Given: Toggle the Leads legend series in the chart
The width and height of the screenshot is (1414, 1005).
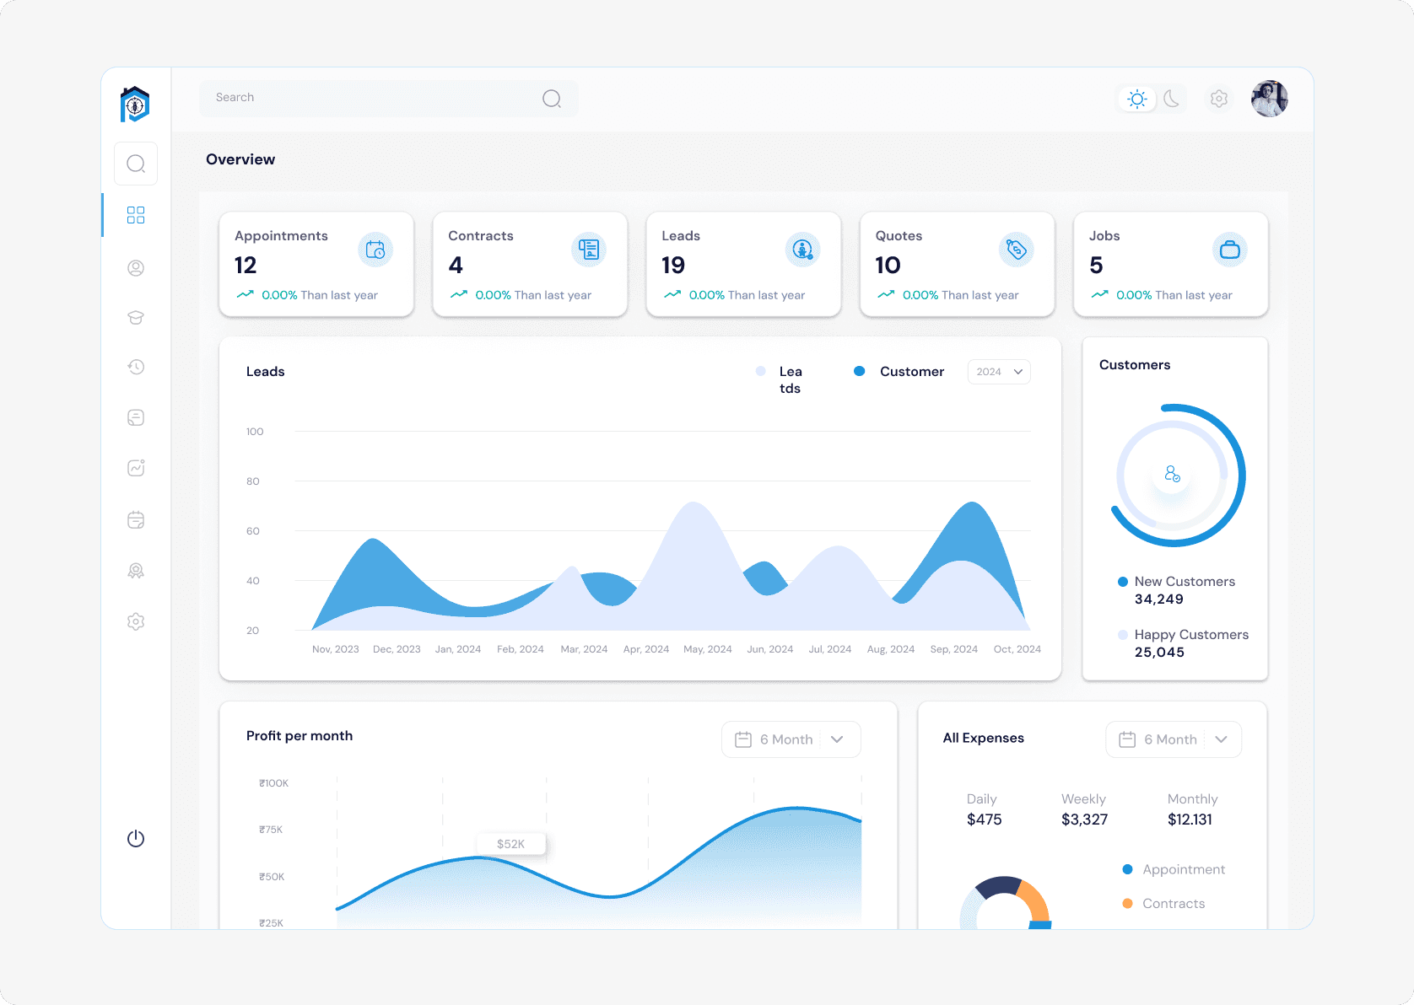Looking at the screenshot, I should [x=780, y=379].
